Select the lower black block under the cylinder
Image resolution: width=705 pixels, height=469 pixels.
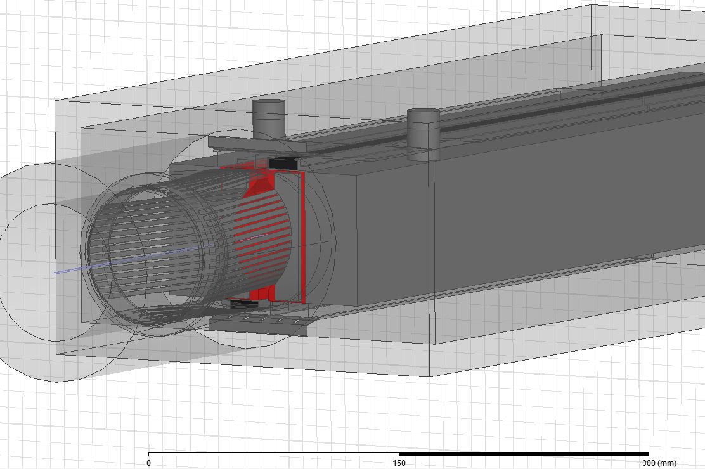[243, 304]
